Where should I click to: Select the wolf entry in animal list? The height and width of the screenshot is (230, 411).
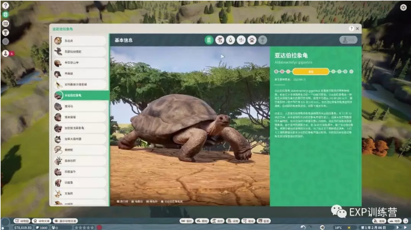(80, 139)
